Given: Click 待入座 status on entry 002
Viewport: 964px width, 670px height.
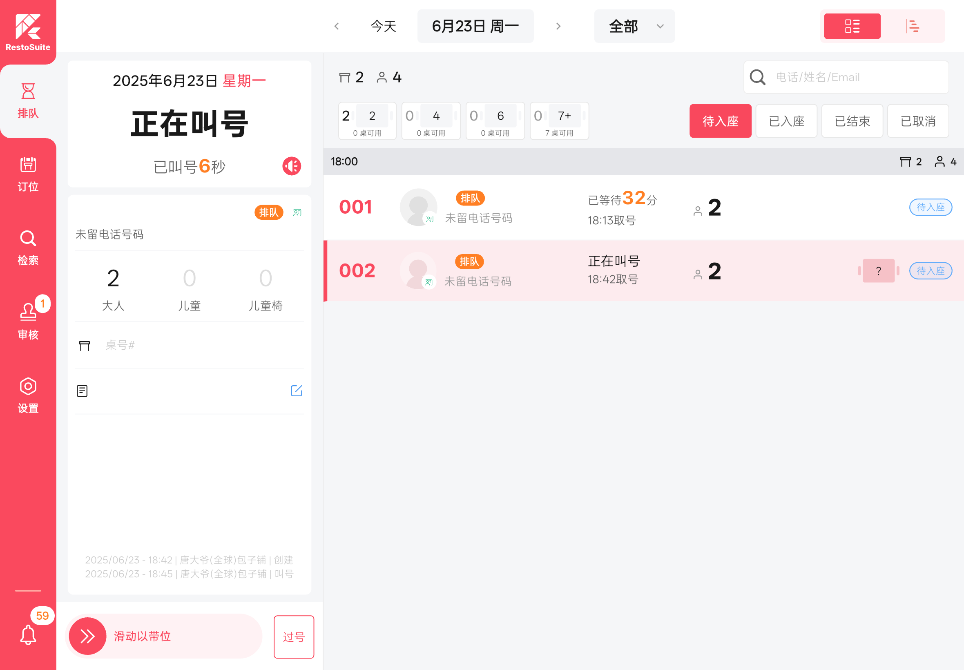Looking at the screenshot, I should click(x=931, y=271).
